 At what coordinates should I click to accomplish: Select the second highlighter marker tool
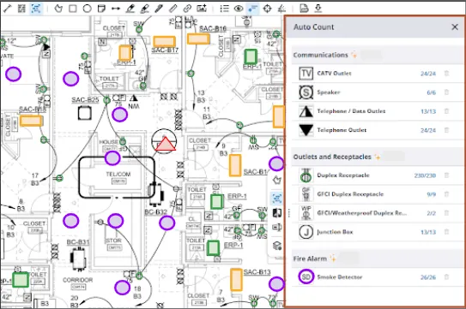[144, 9]
